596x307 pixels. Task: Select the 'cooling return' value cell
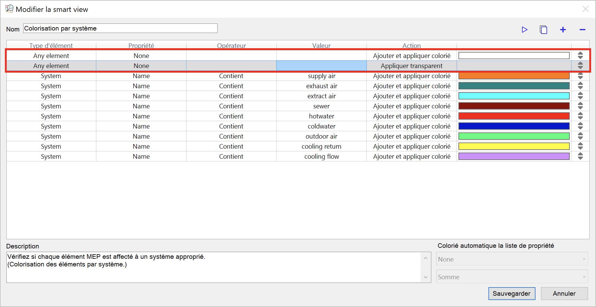322,146
